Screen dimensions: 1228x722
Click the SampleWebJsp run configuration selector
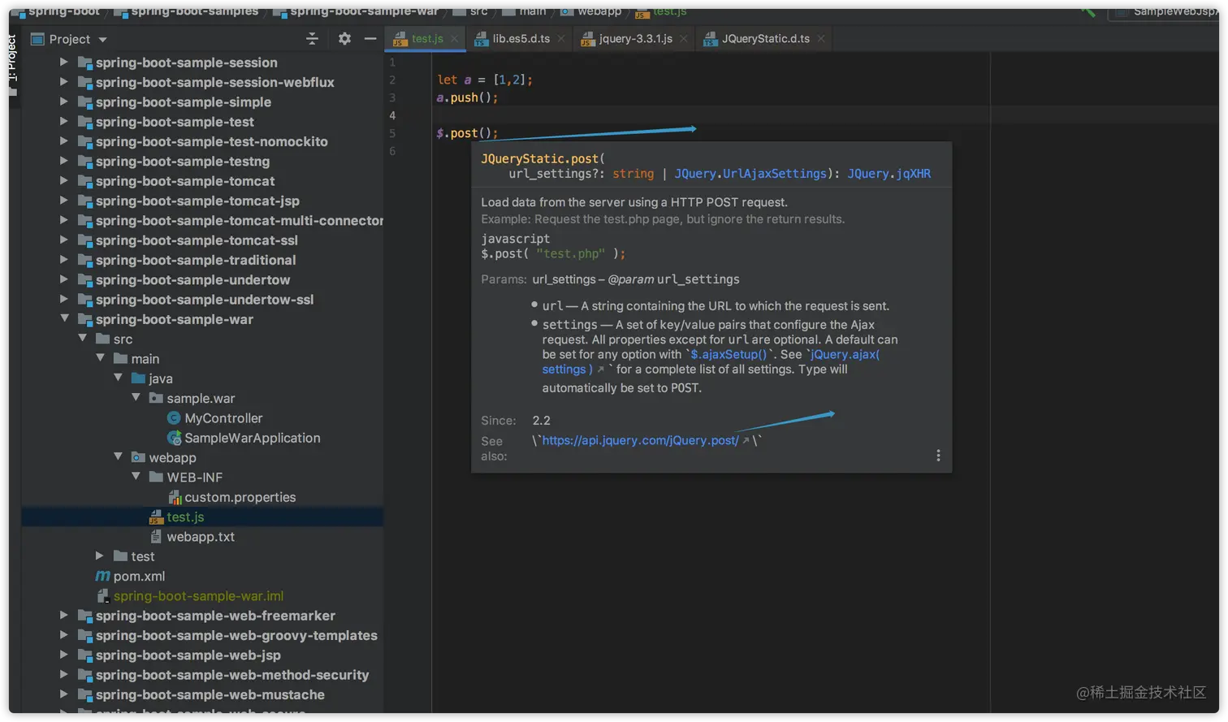tap(1165, 11)
